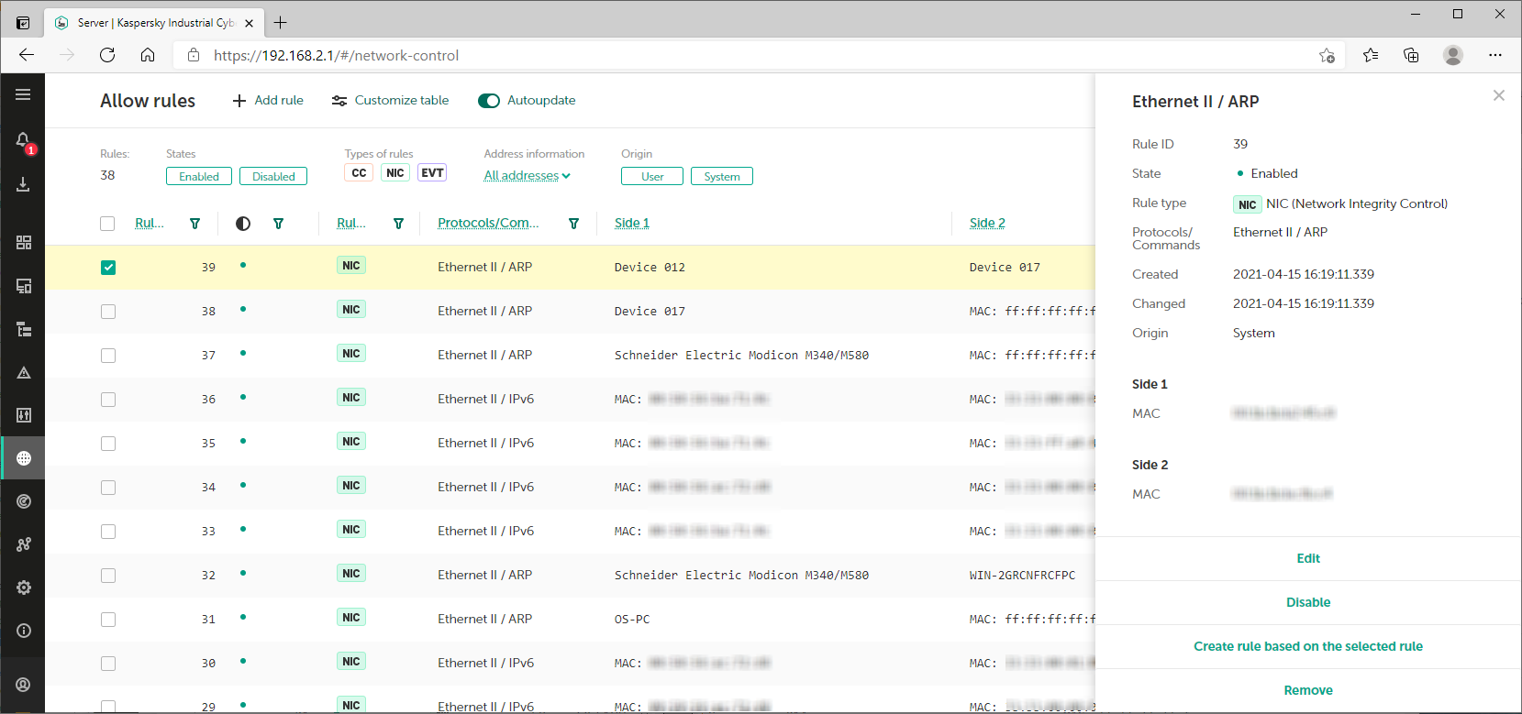Expand the All addresses dropdown

coord(527,176)
